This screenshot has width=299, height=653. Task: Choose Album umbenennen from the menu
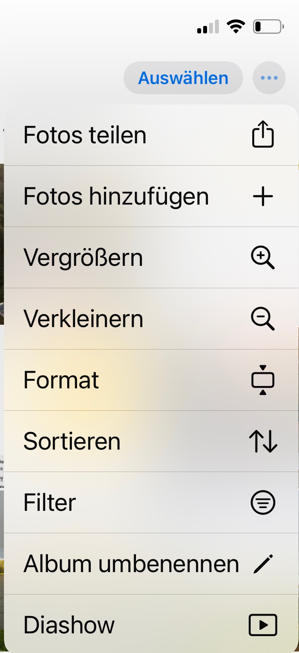click(131, 564)
